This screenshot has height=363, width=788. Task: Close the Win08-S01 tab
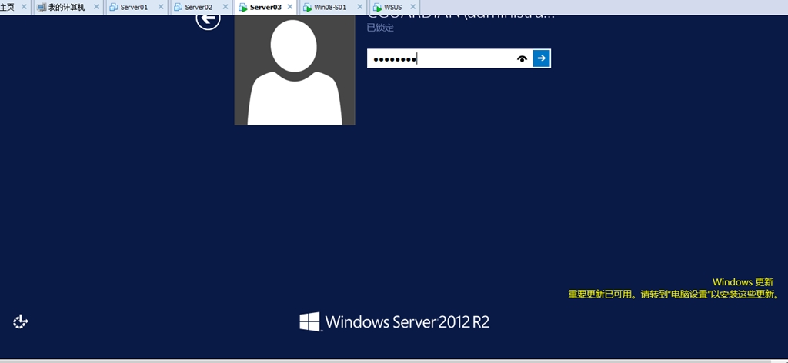[x=360, y=7]
